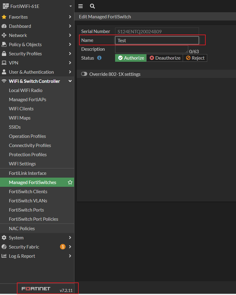Click the Security Profiles lock icon
Image resolution: width=236 pixels, height=295 pixels.
4,54
